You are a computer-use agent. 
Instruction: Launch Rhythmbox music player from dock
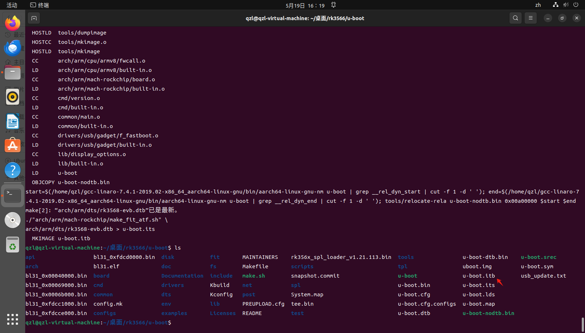coord(13,97)
